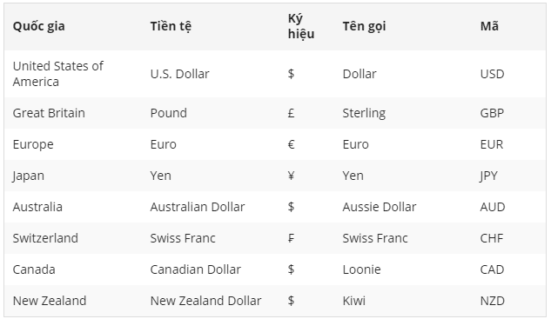Select the GBP code cell
Viewport: 551px width, 319px height.
[492, 113]
